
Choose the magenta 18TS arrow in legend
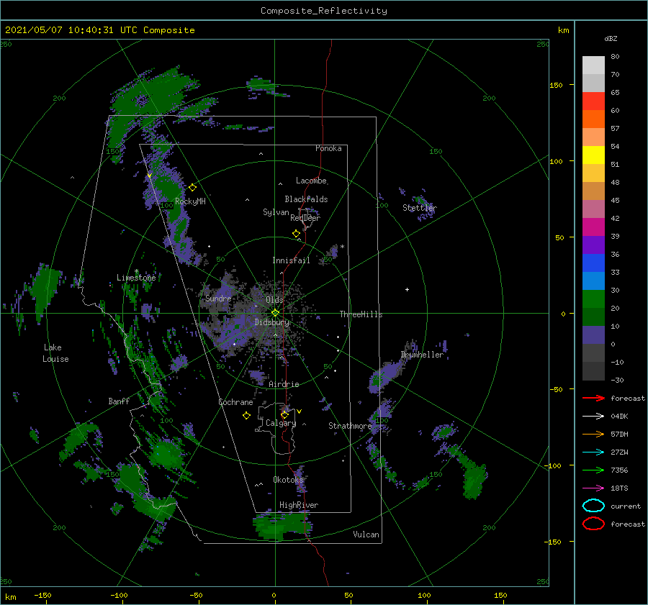593,488
